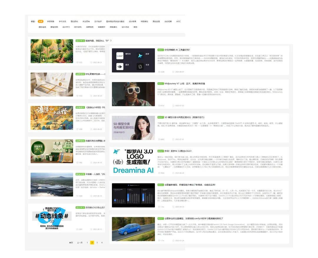This screenshot has height=258, width=318.
Task: Click the clock icon under 即梦AI 3.0 article
Action: point(173,173)
